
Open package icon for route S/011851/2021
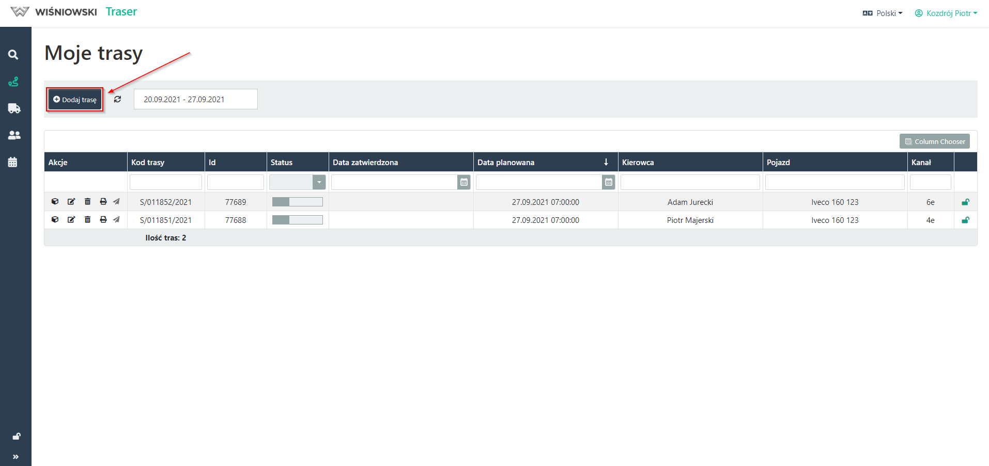tap(55, 220)
